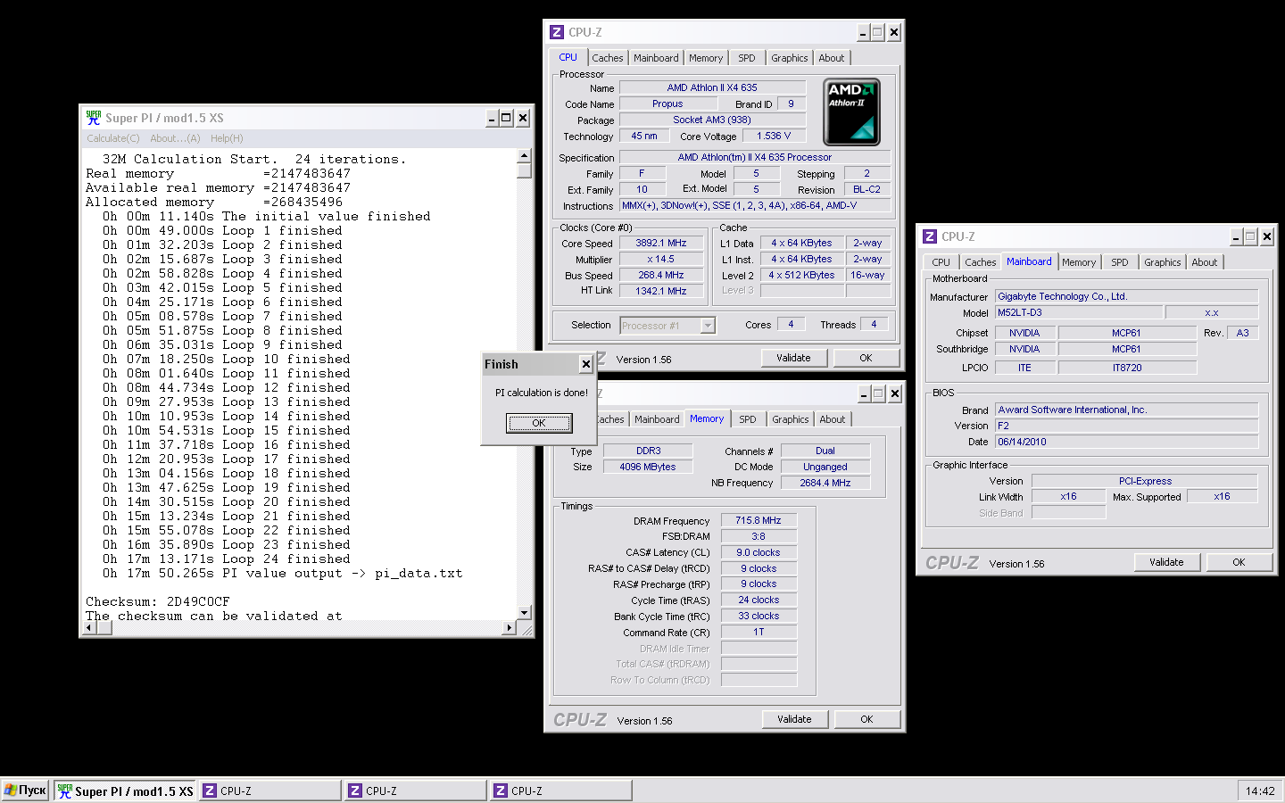Click Super PI horizontal scrollbar right arrow

point(509,627)
